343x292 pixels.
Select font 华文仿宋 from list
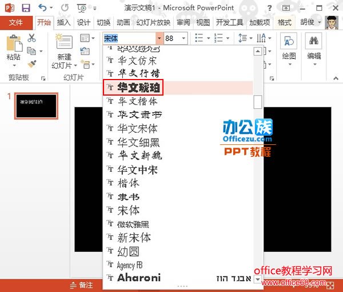pos(178,61)
